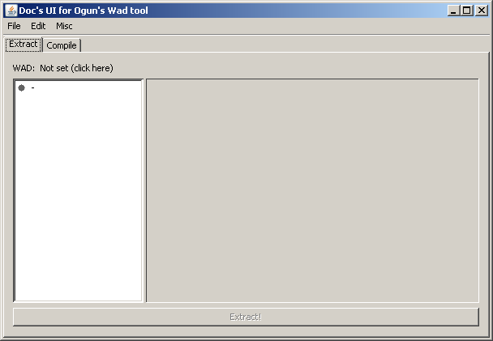
Task: Switch to the Compile tab
Action: 62,45
